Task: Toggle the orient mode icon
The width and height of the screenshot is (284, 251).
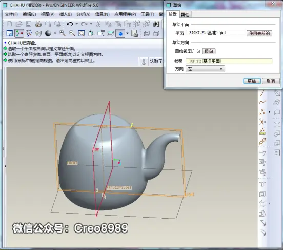Action: coord(28,33)
